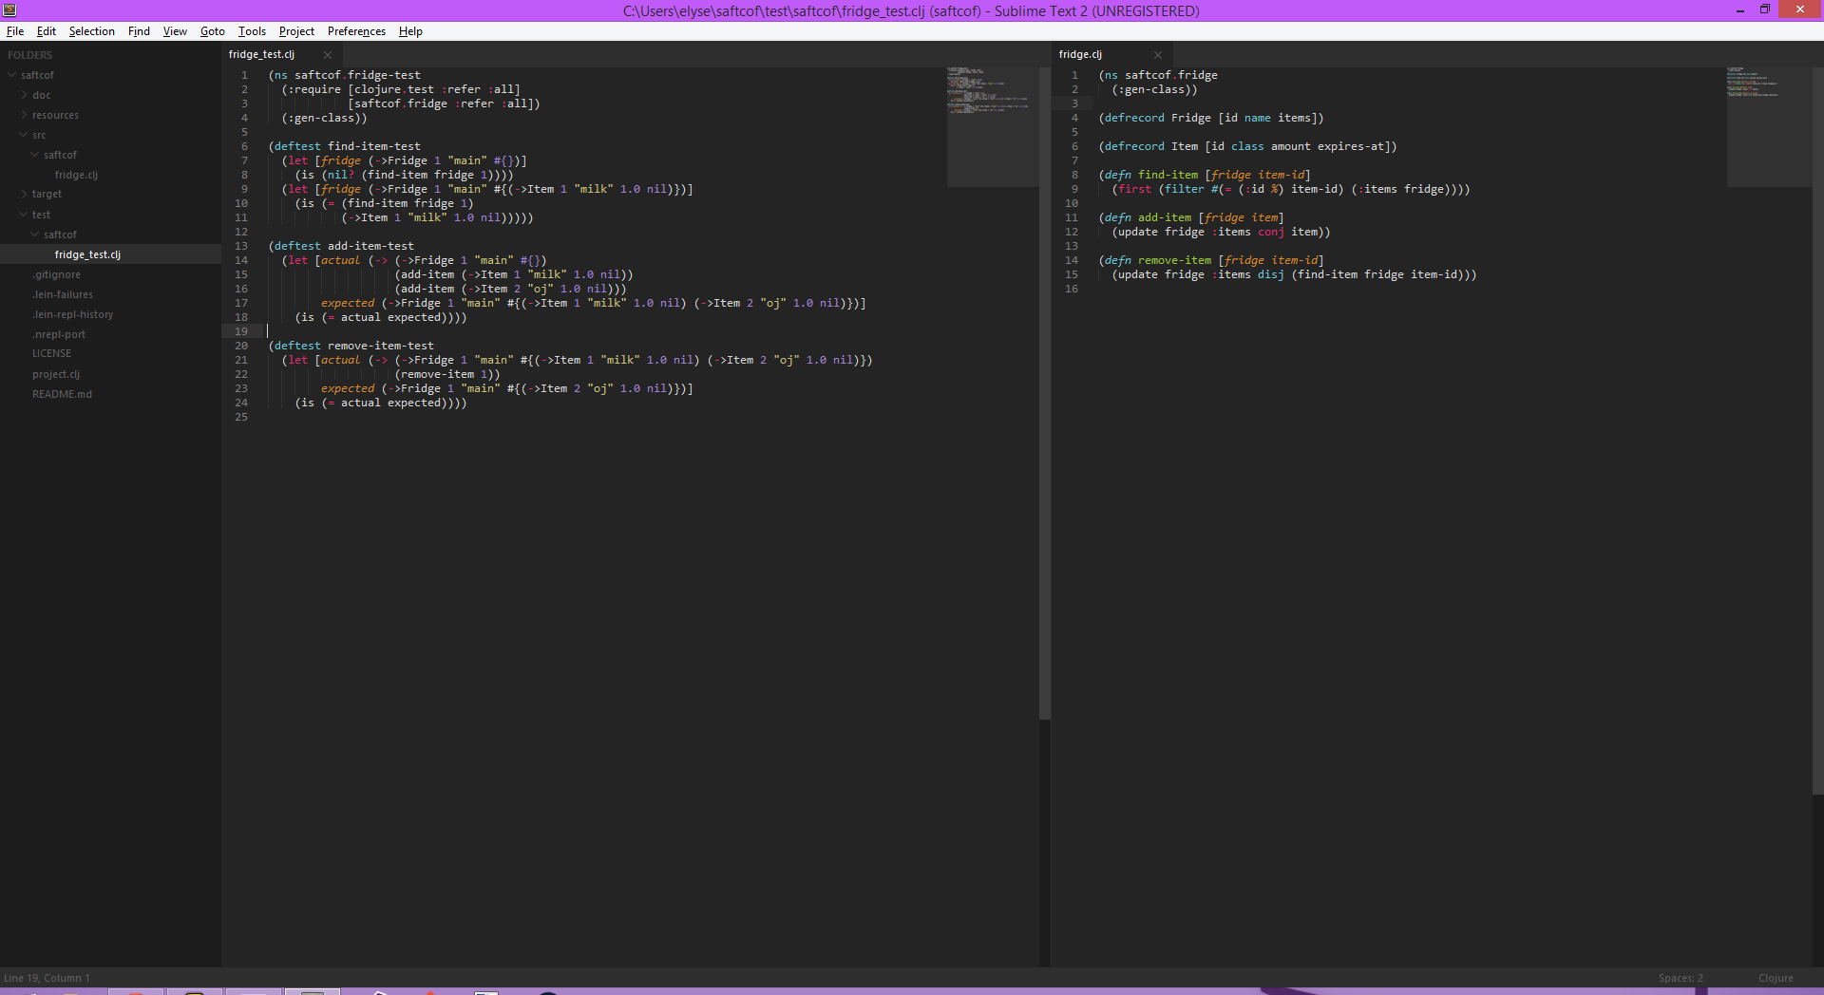Click the ns saftcof.fridge-test declaration

pos(344,75)
